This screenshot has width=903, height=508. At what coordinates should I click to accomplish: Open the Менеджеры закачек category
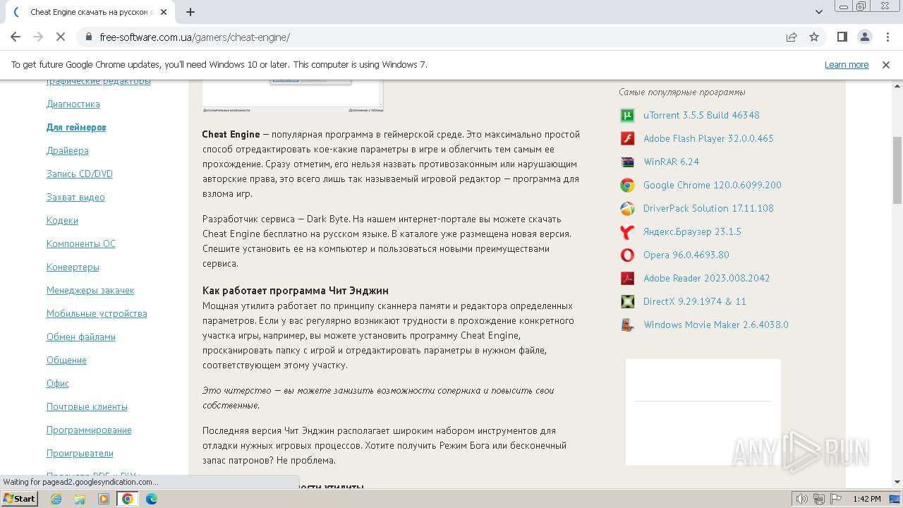point(90,290)
